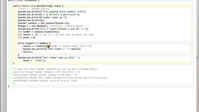Click the 'int count = 0;' line
Image resolution: width=199 pixels, height=112 pixels.
point(27,38)
